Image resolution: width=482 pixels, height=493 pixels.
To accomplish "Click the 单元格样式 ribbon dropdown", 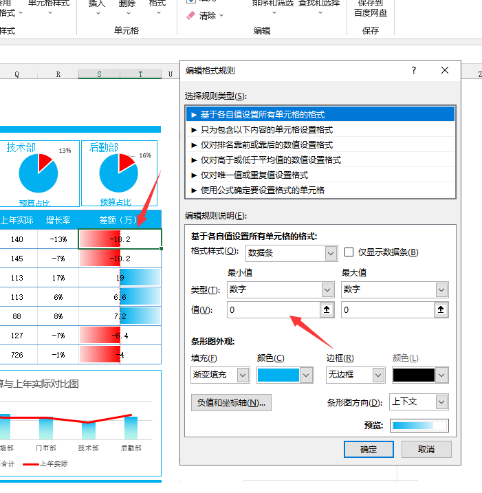I will 49,7.
